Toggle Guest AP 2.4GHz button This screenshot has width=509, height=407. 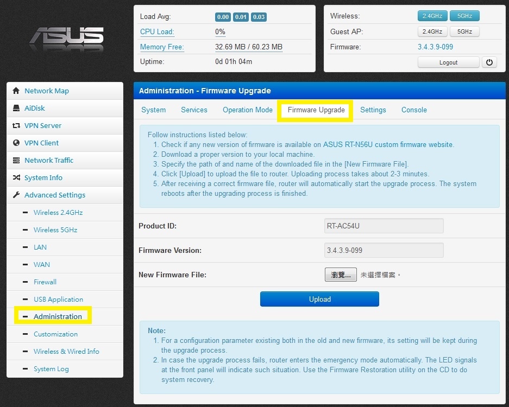432,31
